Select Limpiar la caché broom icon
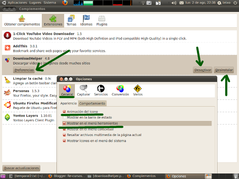239x179 pixels. click(7, 80)
